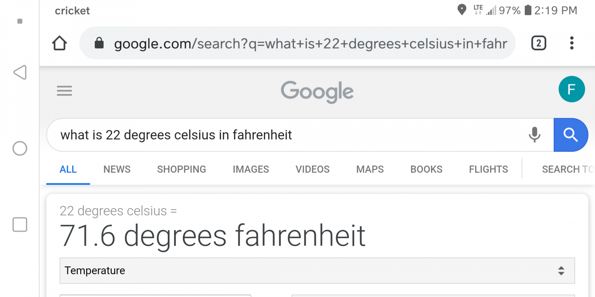Viewport: 595px width, 297px height.
Task: Open recent apps with the square button
Action: click(20, 225)
